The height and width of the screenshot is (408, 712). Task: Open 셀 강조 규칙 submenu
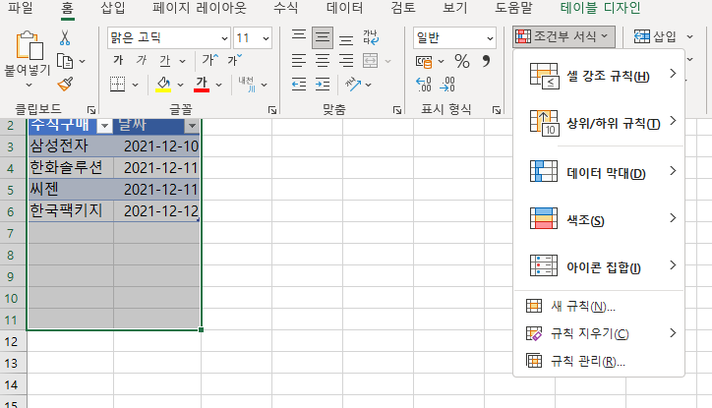click(599, 76)
